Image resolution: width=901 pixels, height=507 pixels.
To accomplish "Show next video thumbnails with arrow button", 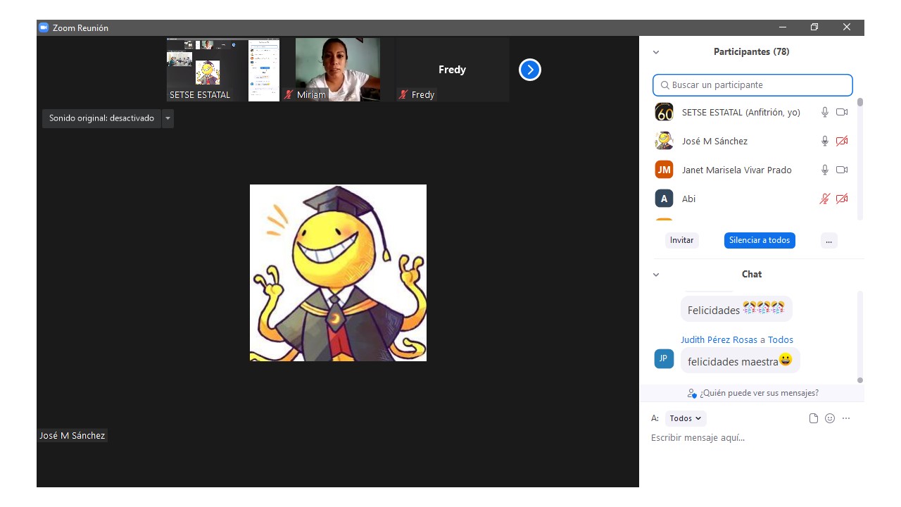I will tap(530, 70).
